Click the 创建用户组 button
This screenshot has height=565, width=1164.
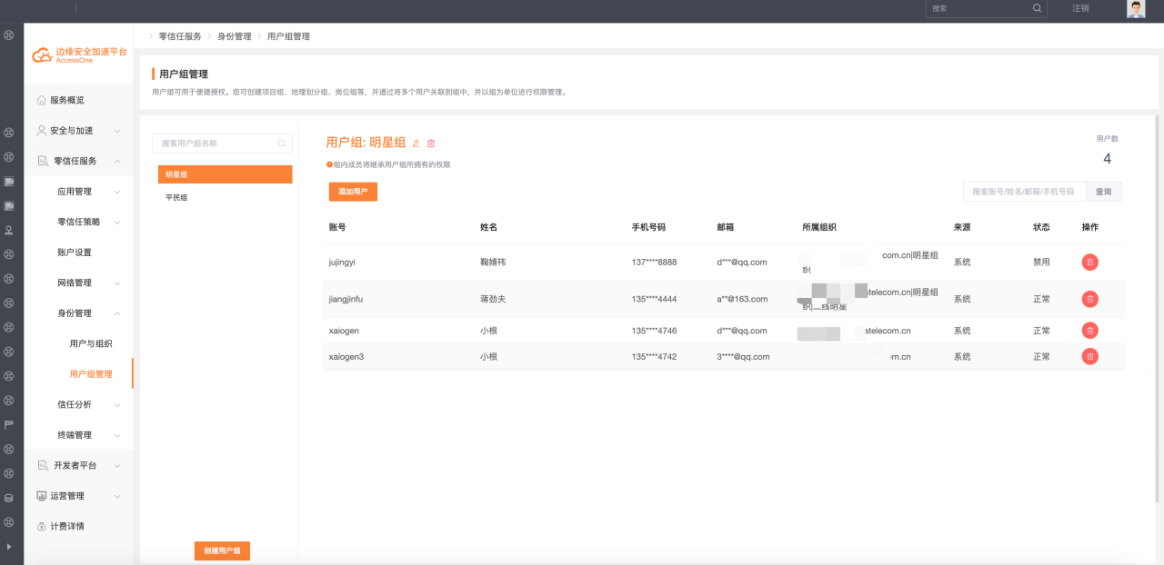point(222,550)
